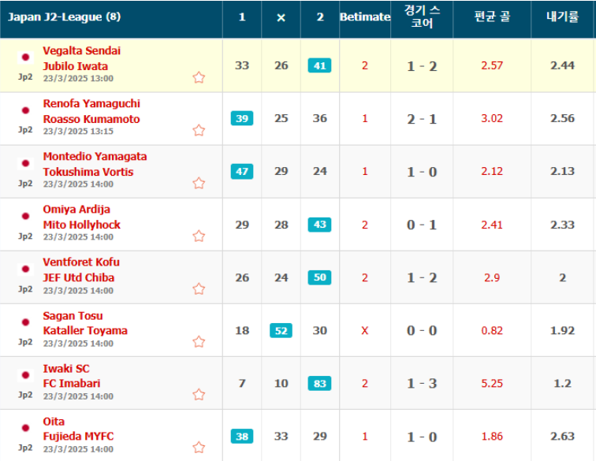The image size is (596, 461).
Task: Favorite the Sagan Tosu match star
Action: click(x=199, y=342)
